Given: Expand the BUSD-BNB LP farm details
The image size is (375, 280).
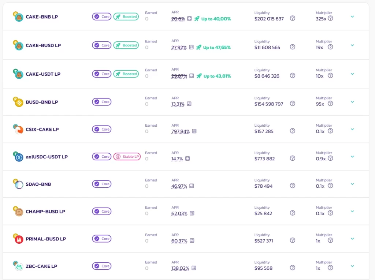Looking at the screenshot, I should (352, 102).
